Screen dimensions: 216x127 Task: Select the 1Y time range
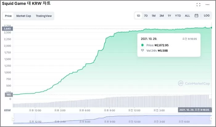(x=169, y=15)
